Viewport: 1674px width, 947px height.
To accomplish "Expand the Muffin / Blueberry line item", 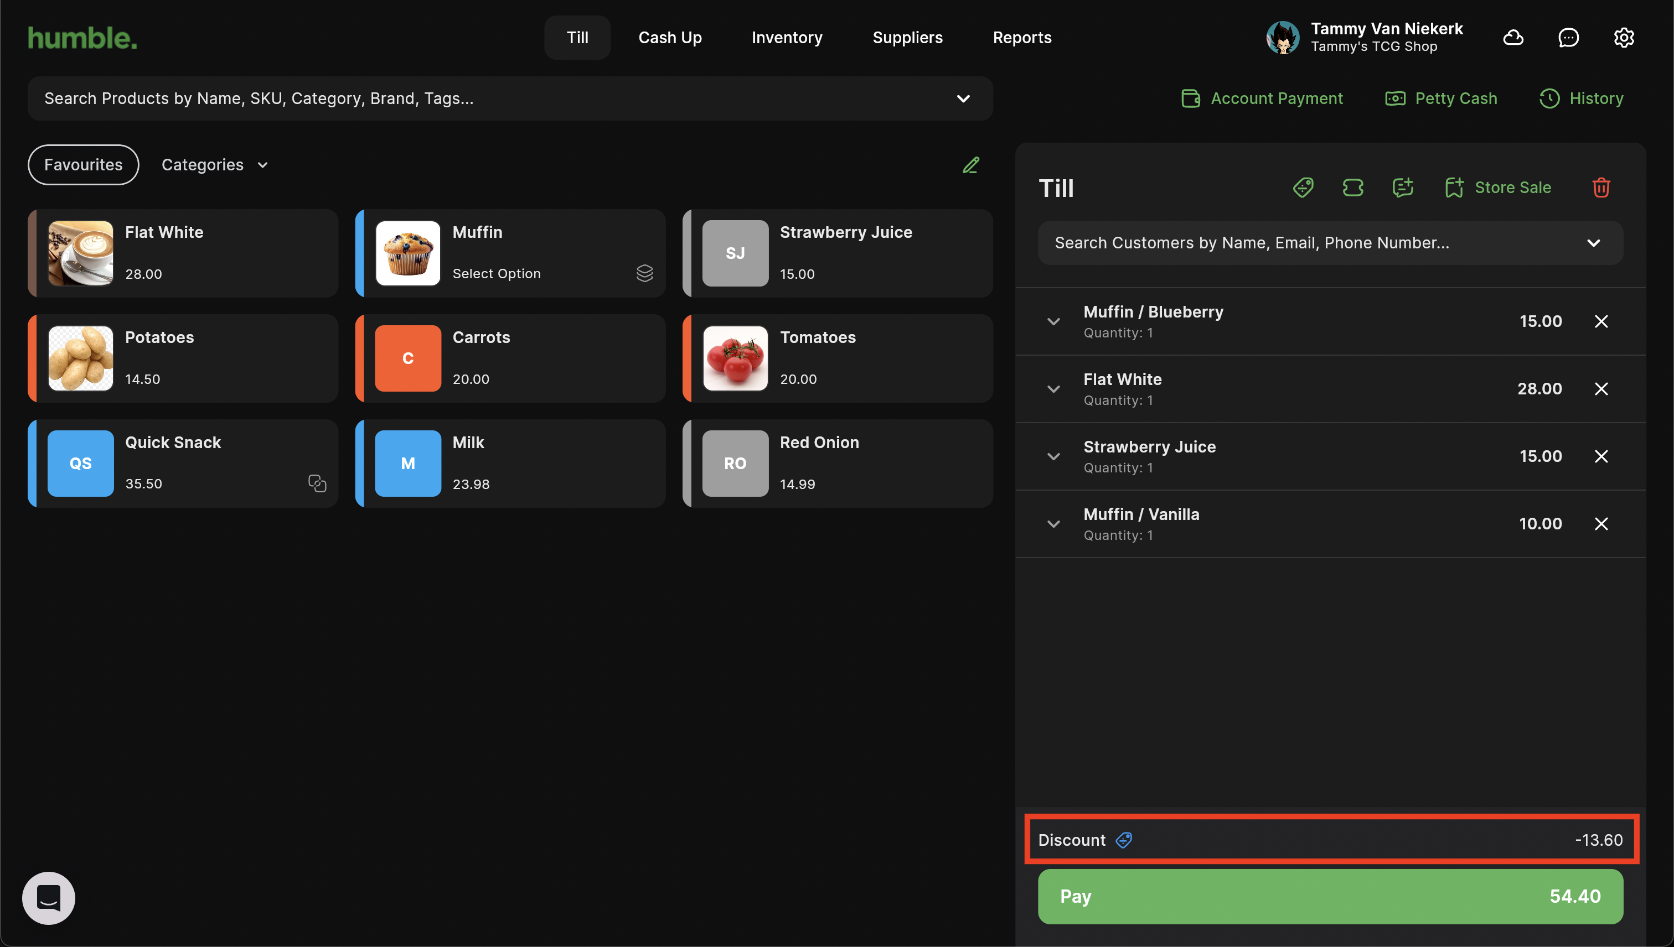I will point(1054,321).
